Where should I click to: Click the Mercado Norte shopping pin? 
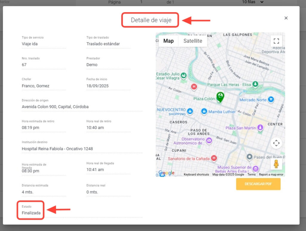[271, 100]
